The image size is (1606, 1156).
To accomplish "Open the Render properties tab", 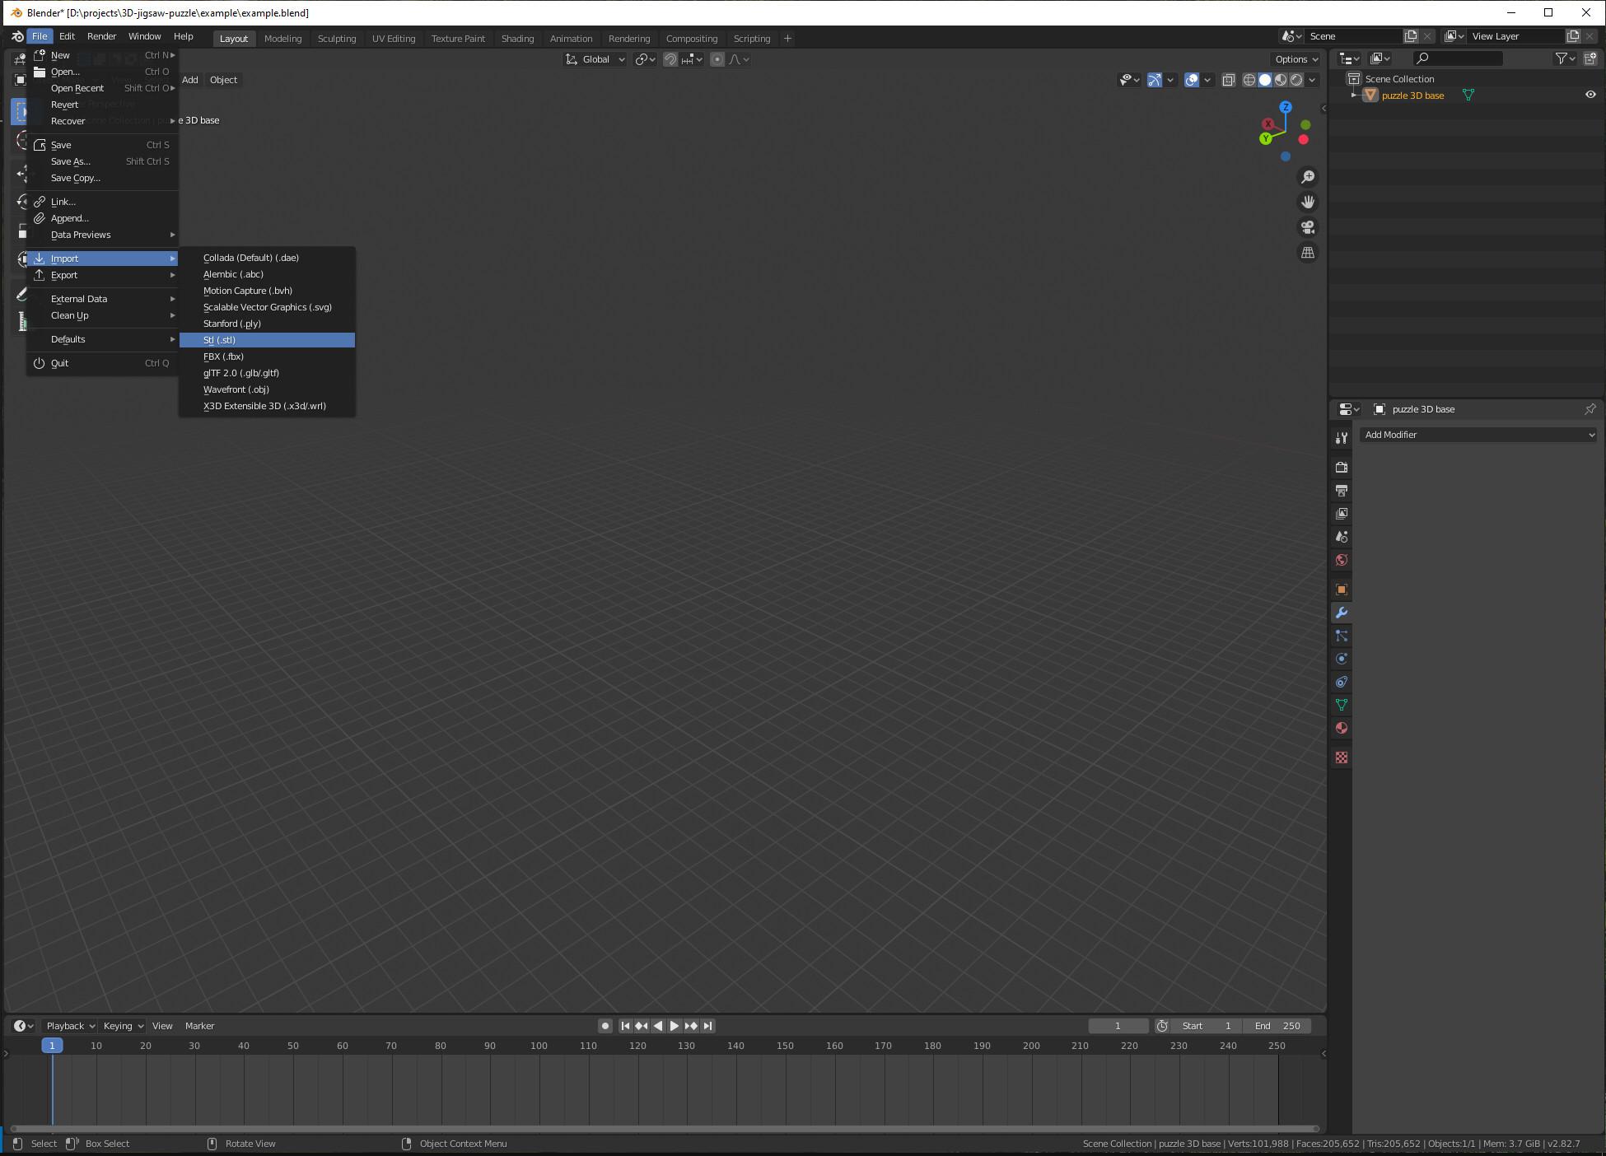I will pos(1342,467).
